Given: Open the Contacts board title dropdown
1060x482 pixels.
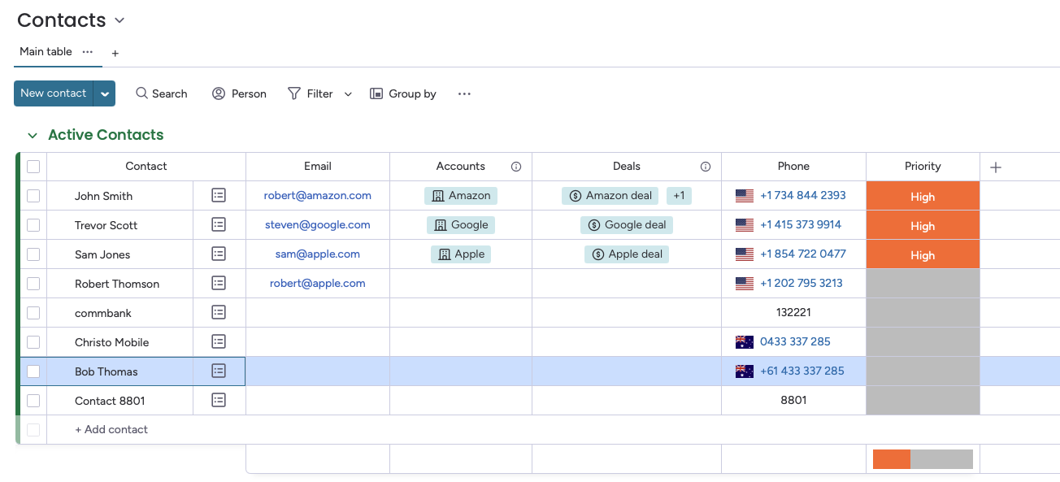Looking at the screenshot, I should (x=120, y=20).
